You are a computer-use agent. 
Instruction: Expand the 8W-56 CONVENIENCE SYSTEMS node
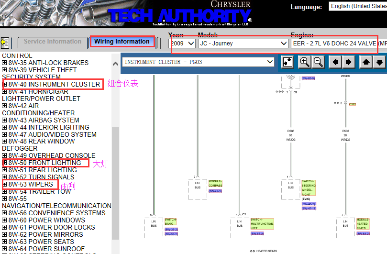4,213
